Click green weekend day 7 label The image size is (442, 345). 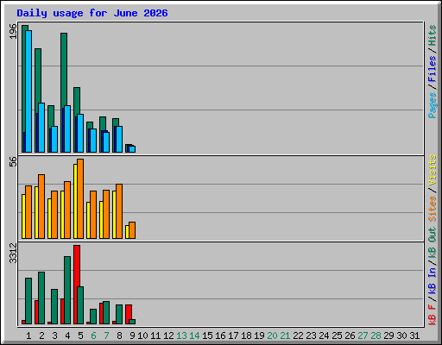click(x=106, y=336)
